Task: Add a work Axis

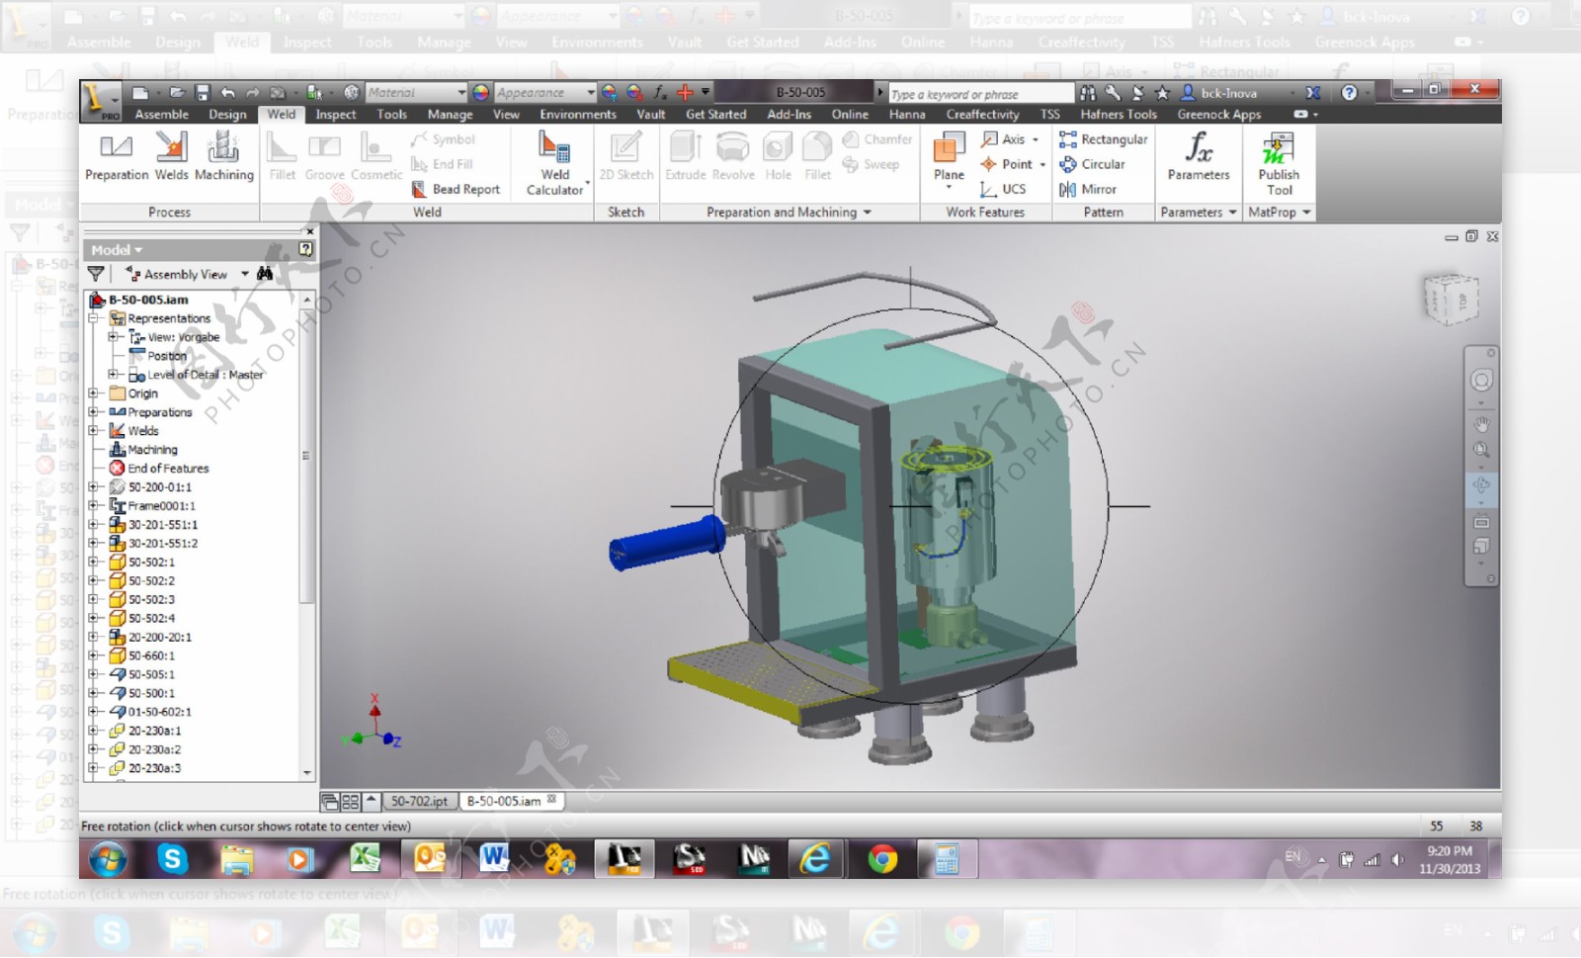Action: tap(1010, 139)
